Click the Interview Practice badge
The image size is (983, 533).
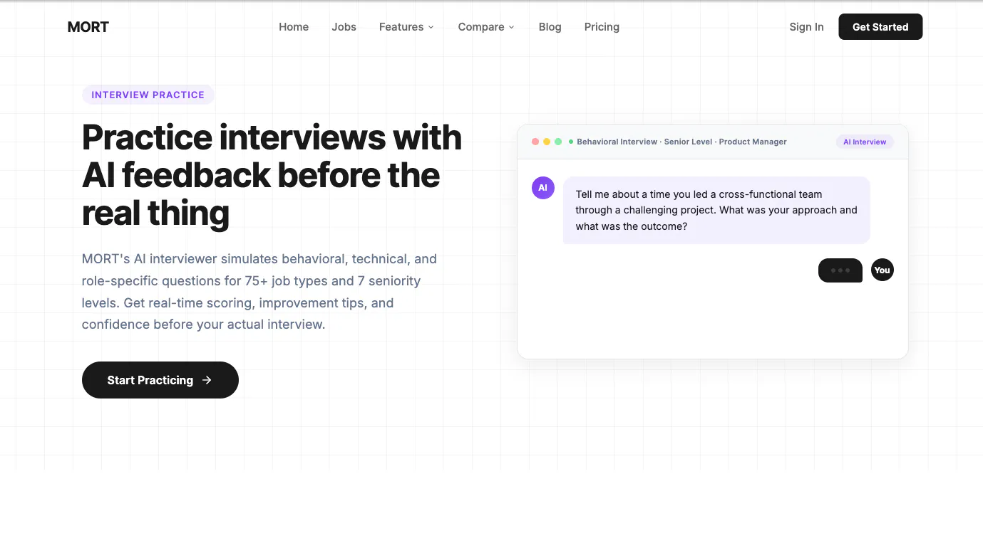[148, 95]
